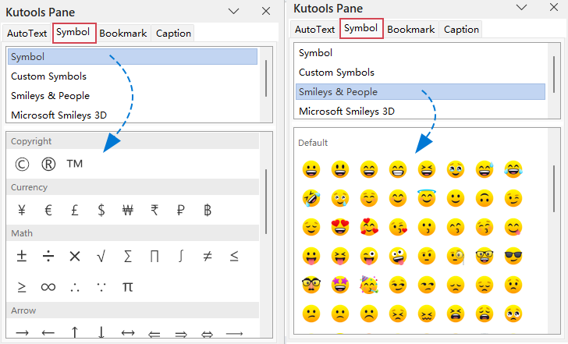This screenshot has height=344, width=568.
Task: Switch to AutoText tab in left pane
Action: point(27,34)
